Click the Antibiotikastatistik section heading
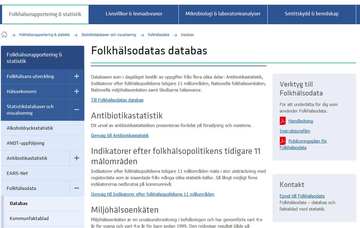 [x=127, y=115]
